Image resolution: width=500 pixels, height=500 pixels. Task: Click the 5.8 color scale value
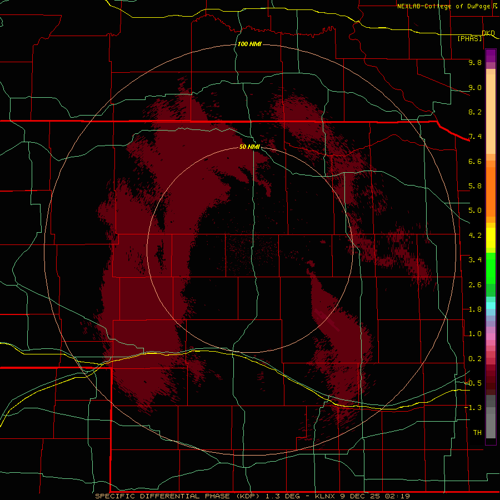[475, 186]
